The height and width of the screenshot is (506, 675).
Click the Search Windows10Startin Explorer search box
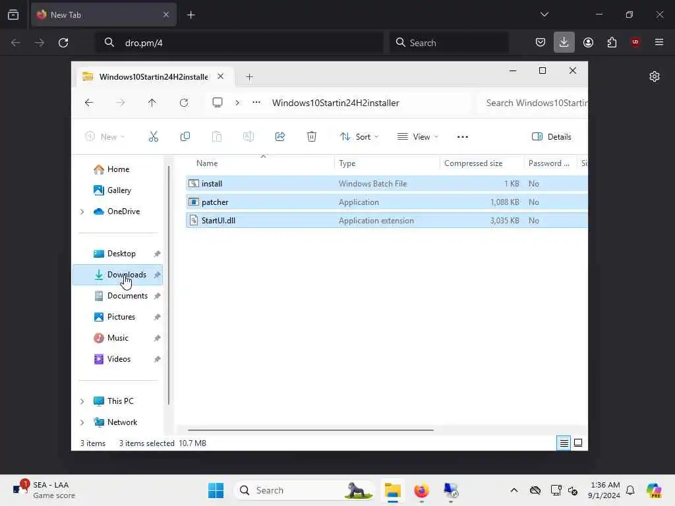533,103
